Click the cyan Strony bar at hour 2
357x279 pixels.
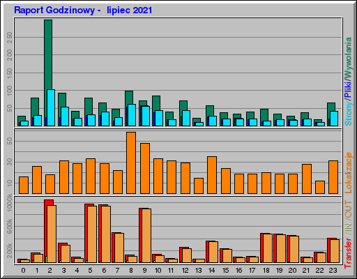(x=51, y=108)
